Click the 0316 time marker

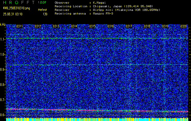pyautogui.click(x=111, y=26)
